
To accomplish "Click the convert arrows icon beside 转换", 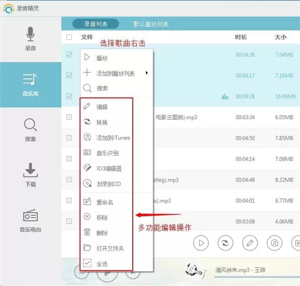I will coord(87,122).
